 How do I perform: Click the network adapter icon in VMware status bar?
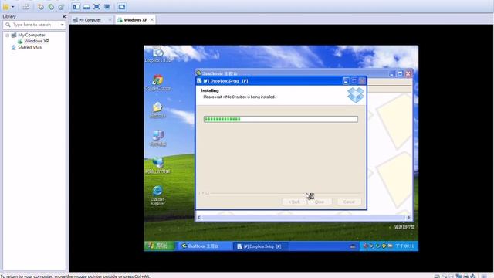click(x=458, y=276)
